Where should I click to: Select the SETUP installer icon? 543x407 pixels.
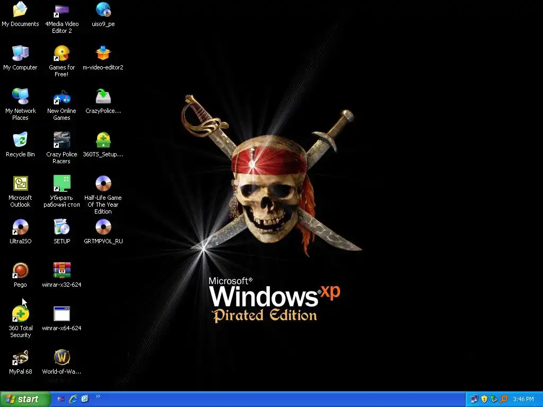pos(62,227)
